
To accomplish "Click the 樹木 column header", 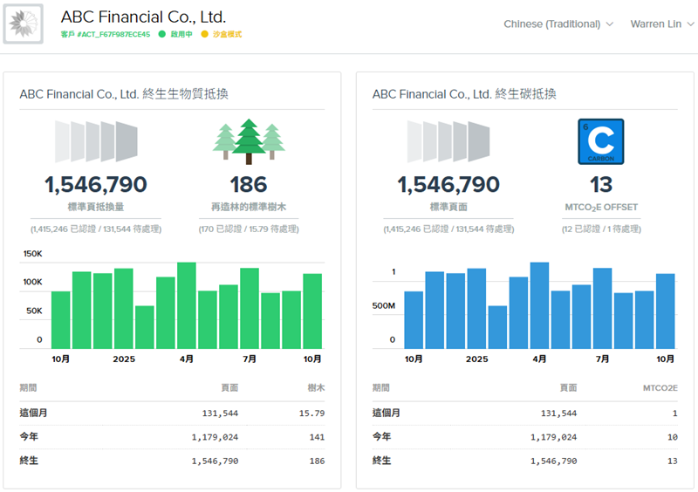I will coord(315,388).
